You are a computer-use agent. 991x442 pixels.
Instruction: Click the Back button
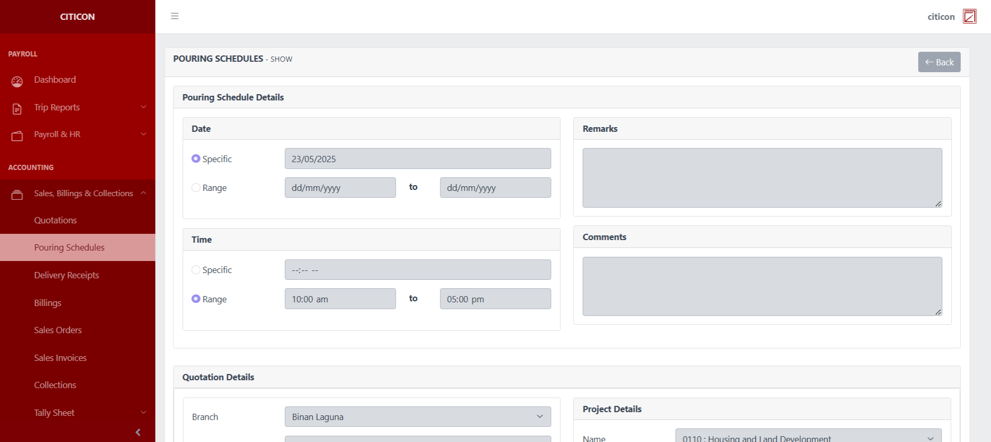pyautogui.click(x=939, y=62)
